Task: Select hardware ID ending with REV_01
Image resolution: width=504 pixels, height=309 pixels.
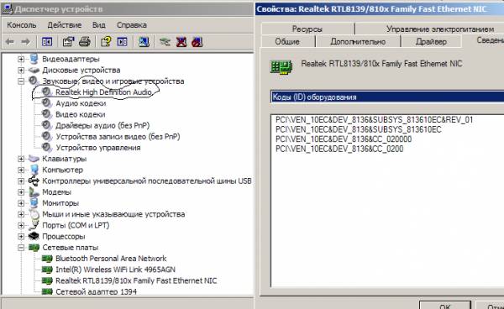Action: pos(374,120)
